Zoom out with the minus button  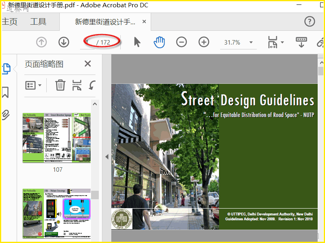pos(181,42)
